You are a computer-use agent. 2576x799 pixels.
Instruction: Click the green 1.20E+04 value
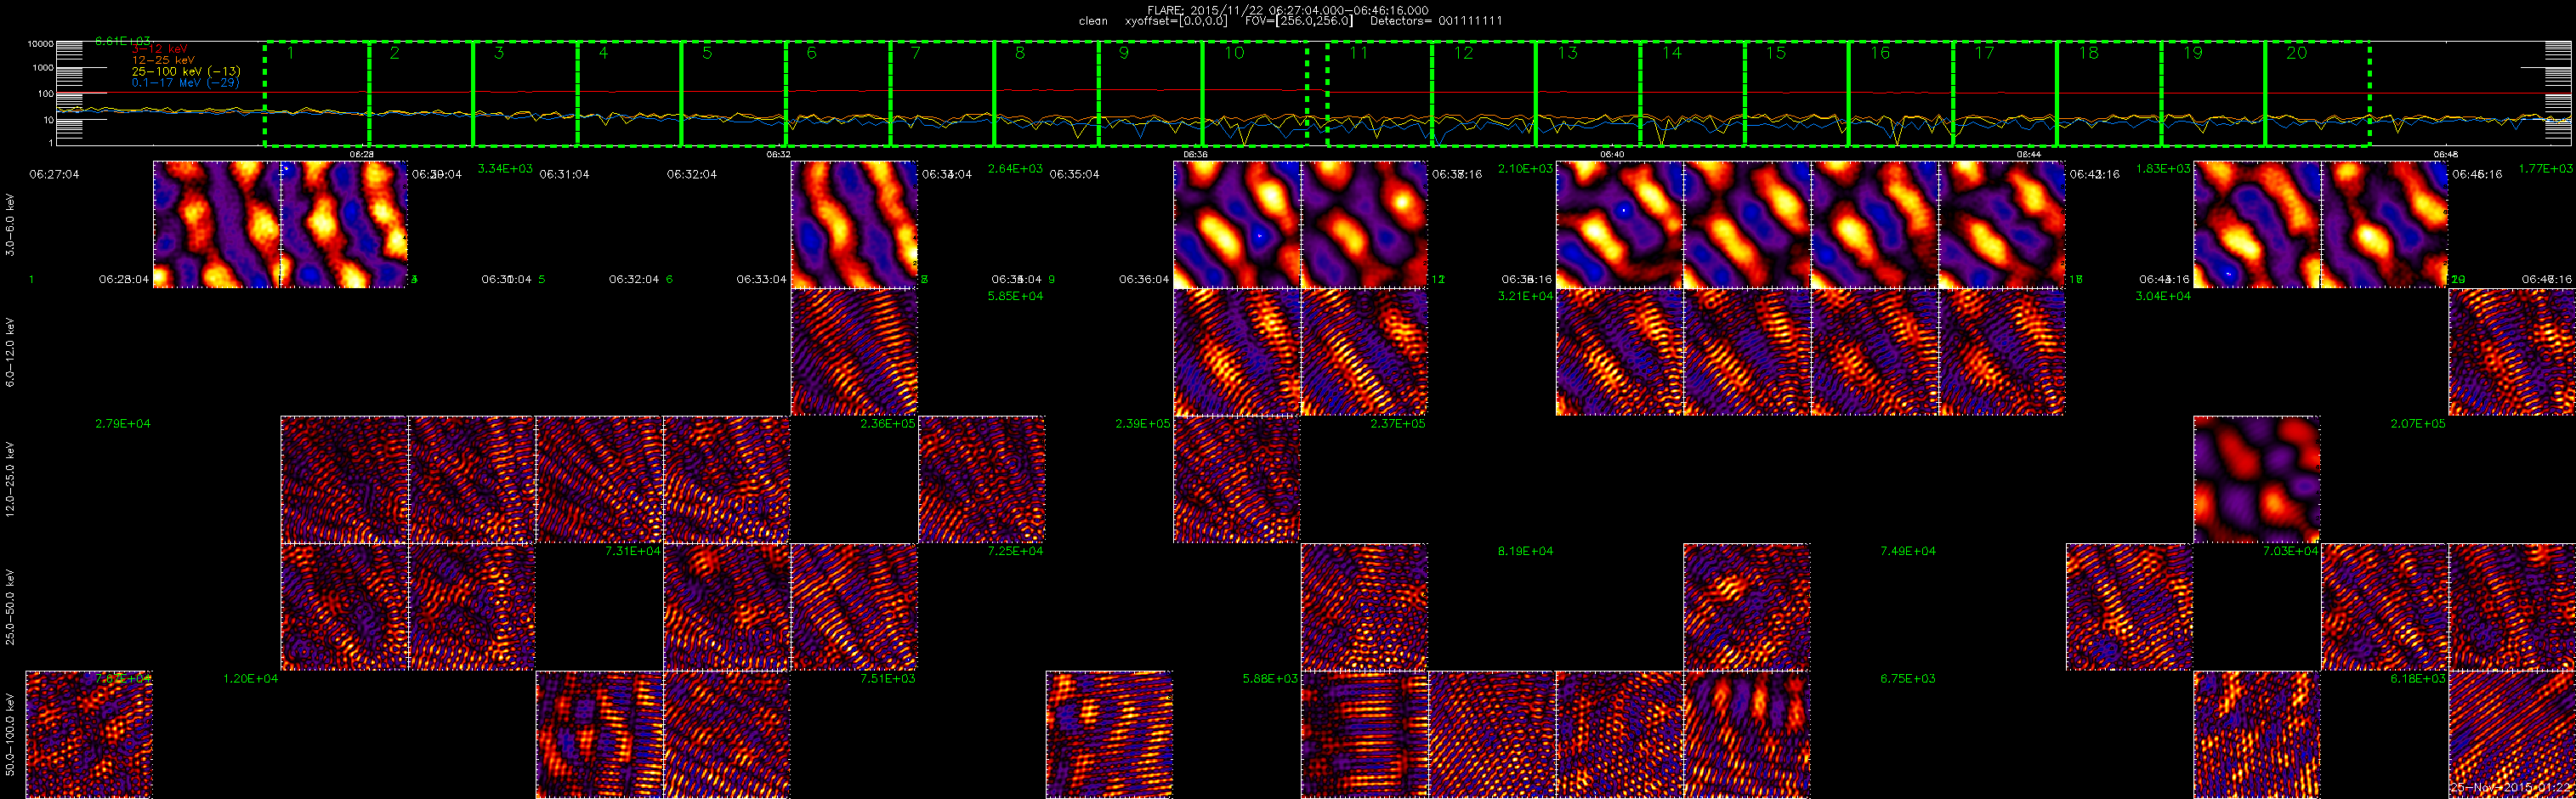(250, 679)
